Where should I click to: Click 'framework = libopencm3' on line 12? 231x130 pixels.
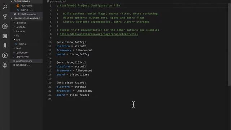[x=74, y=50]
